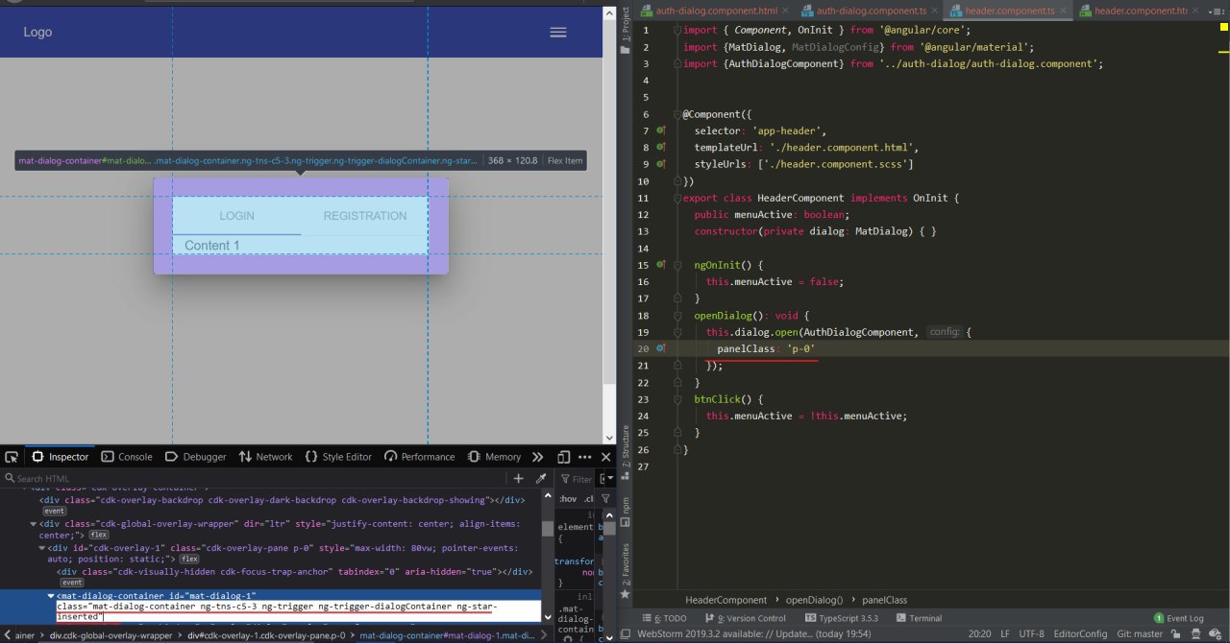Click HeaderComponent in editor breadcrumbs

tap(726, 600)
